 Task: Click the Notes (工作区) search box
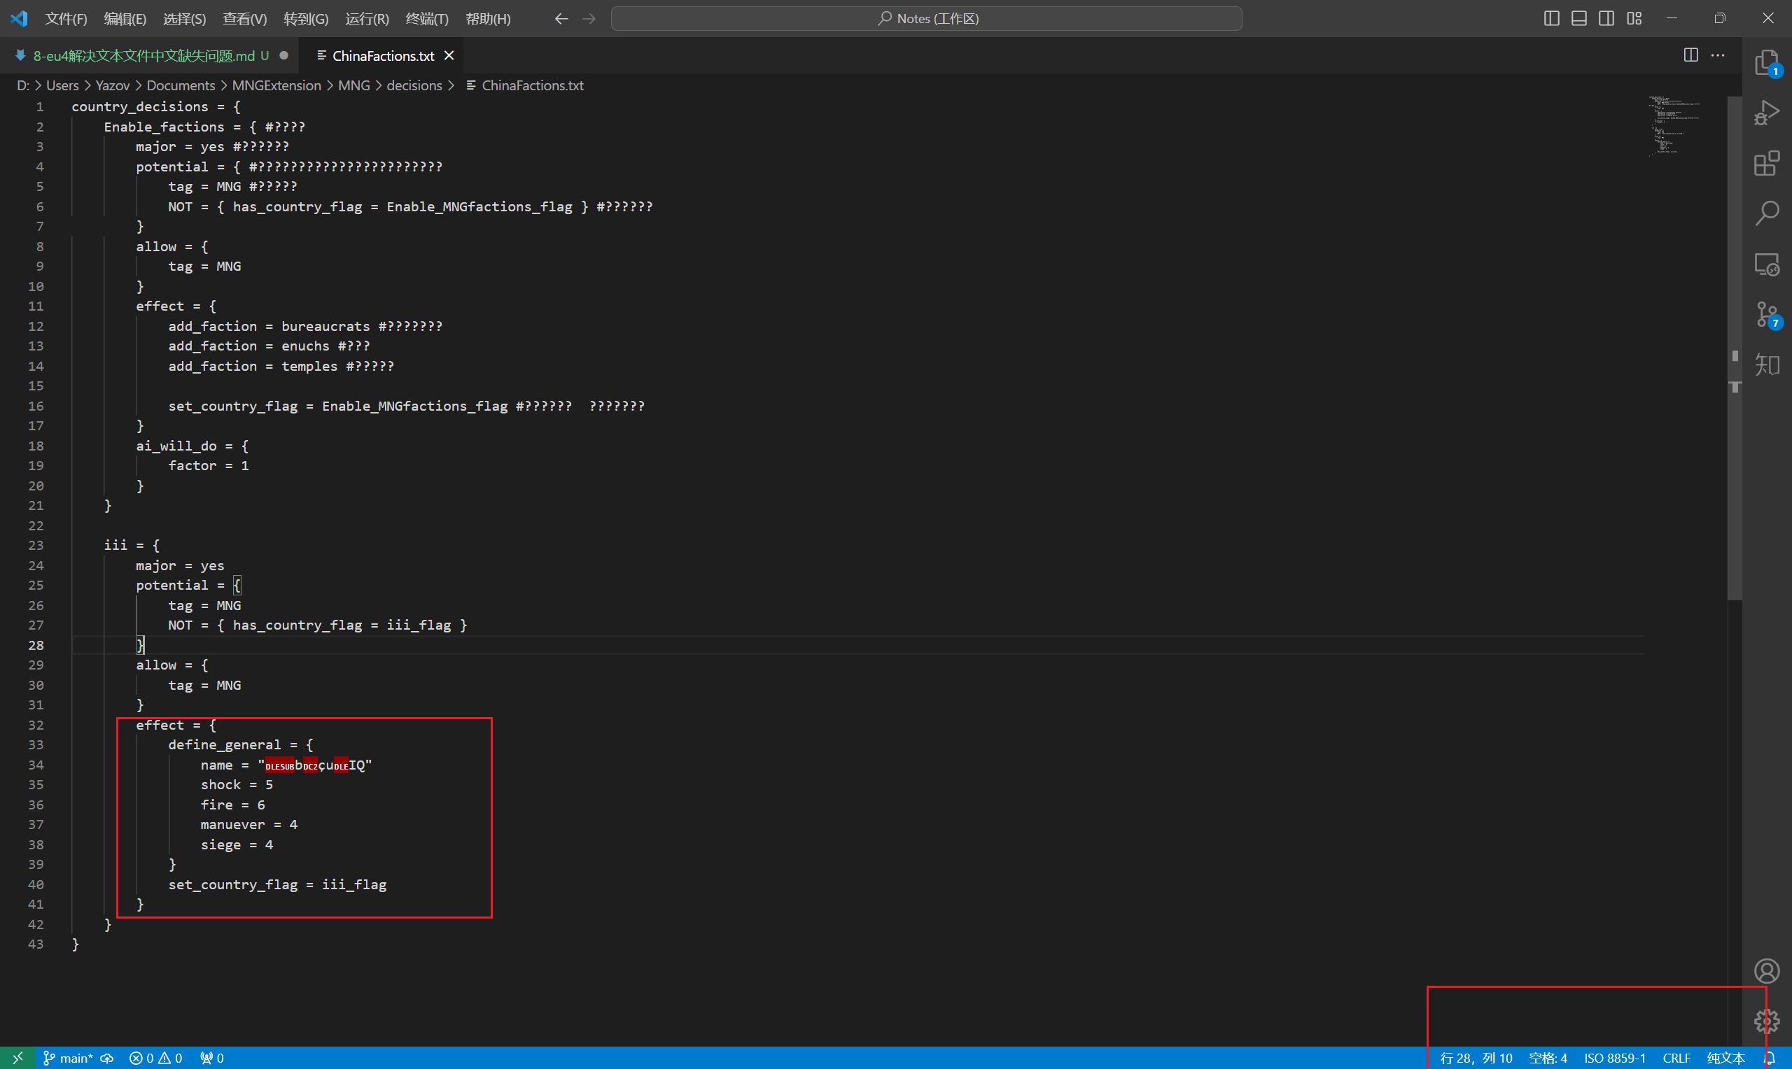(927, 19)
